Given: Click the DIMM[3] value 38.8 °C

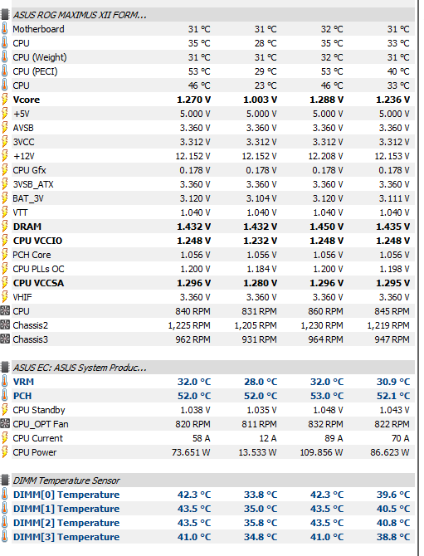Looking at the screenshot, I should [392, 537].
